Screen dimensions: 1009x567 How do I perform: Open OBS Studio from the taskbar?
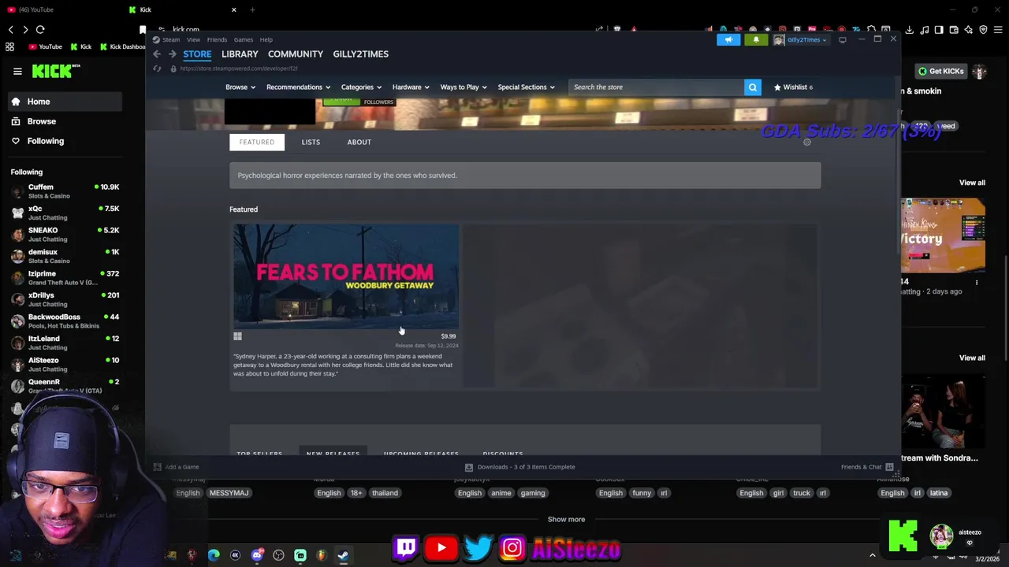(278, 555)
